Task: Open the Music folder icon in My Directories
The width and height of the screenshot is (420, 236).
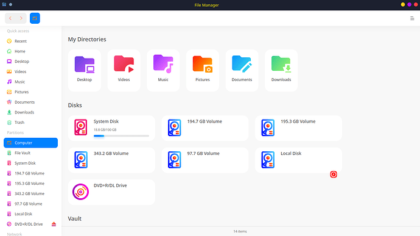Action: pyautogui.click(x=163, y=64)
